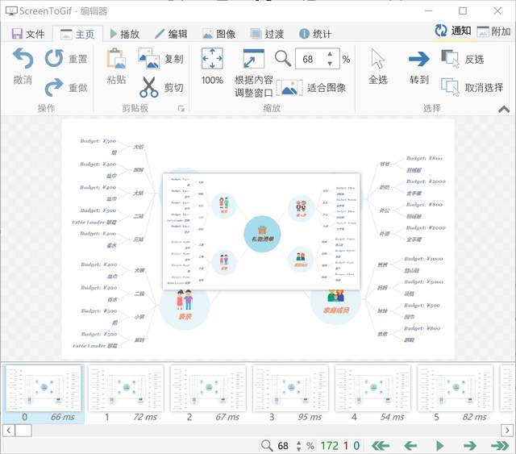
Task: Open notifications (通知) refresh icon
Action: point(441,31)
